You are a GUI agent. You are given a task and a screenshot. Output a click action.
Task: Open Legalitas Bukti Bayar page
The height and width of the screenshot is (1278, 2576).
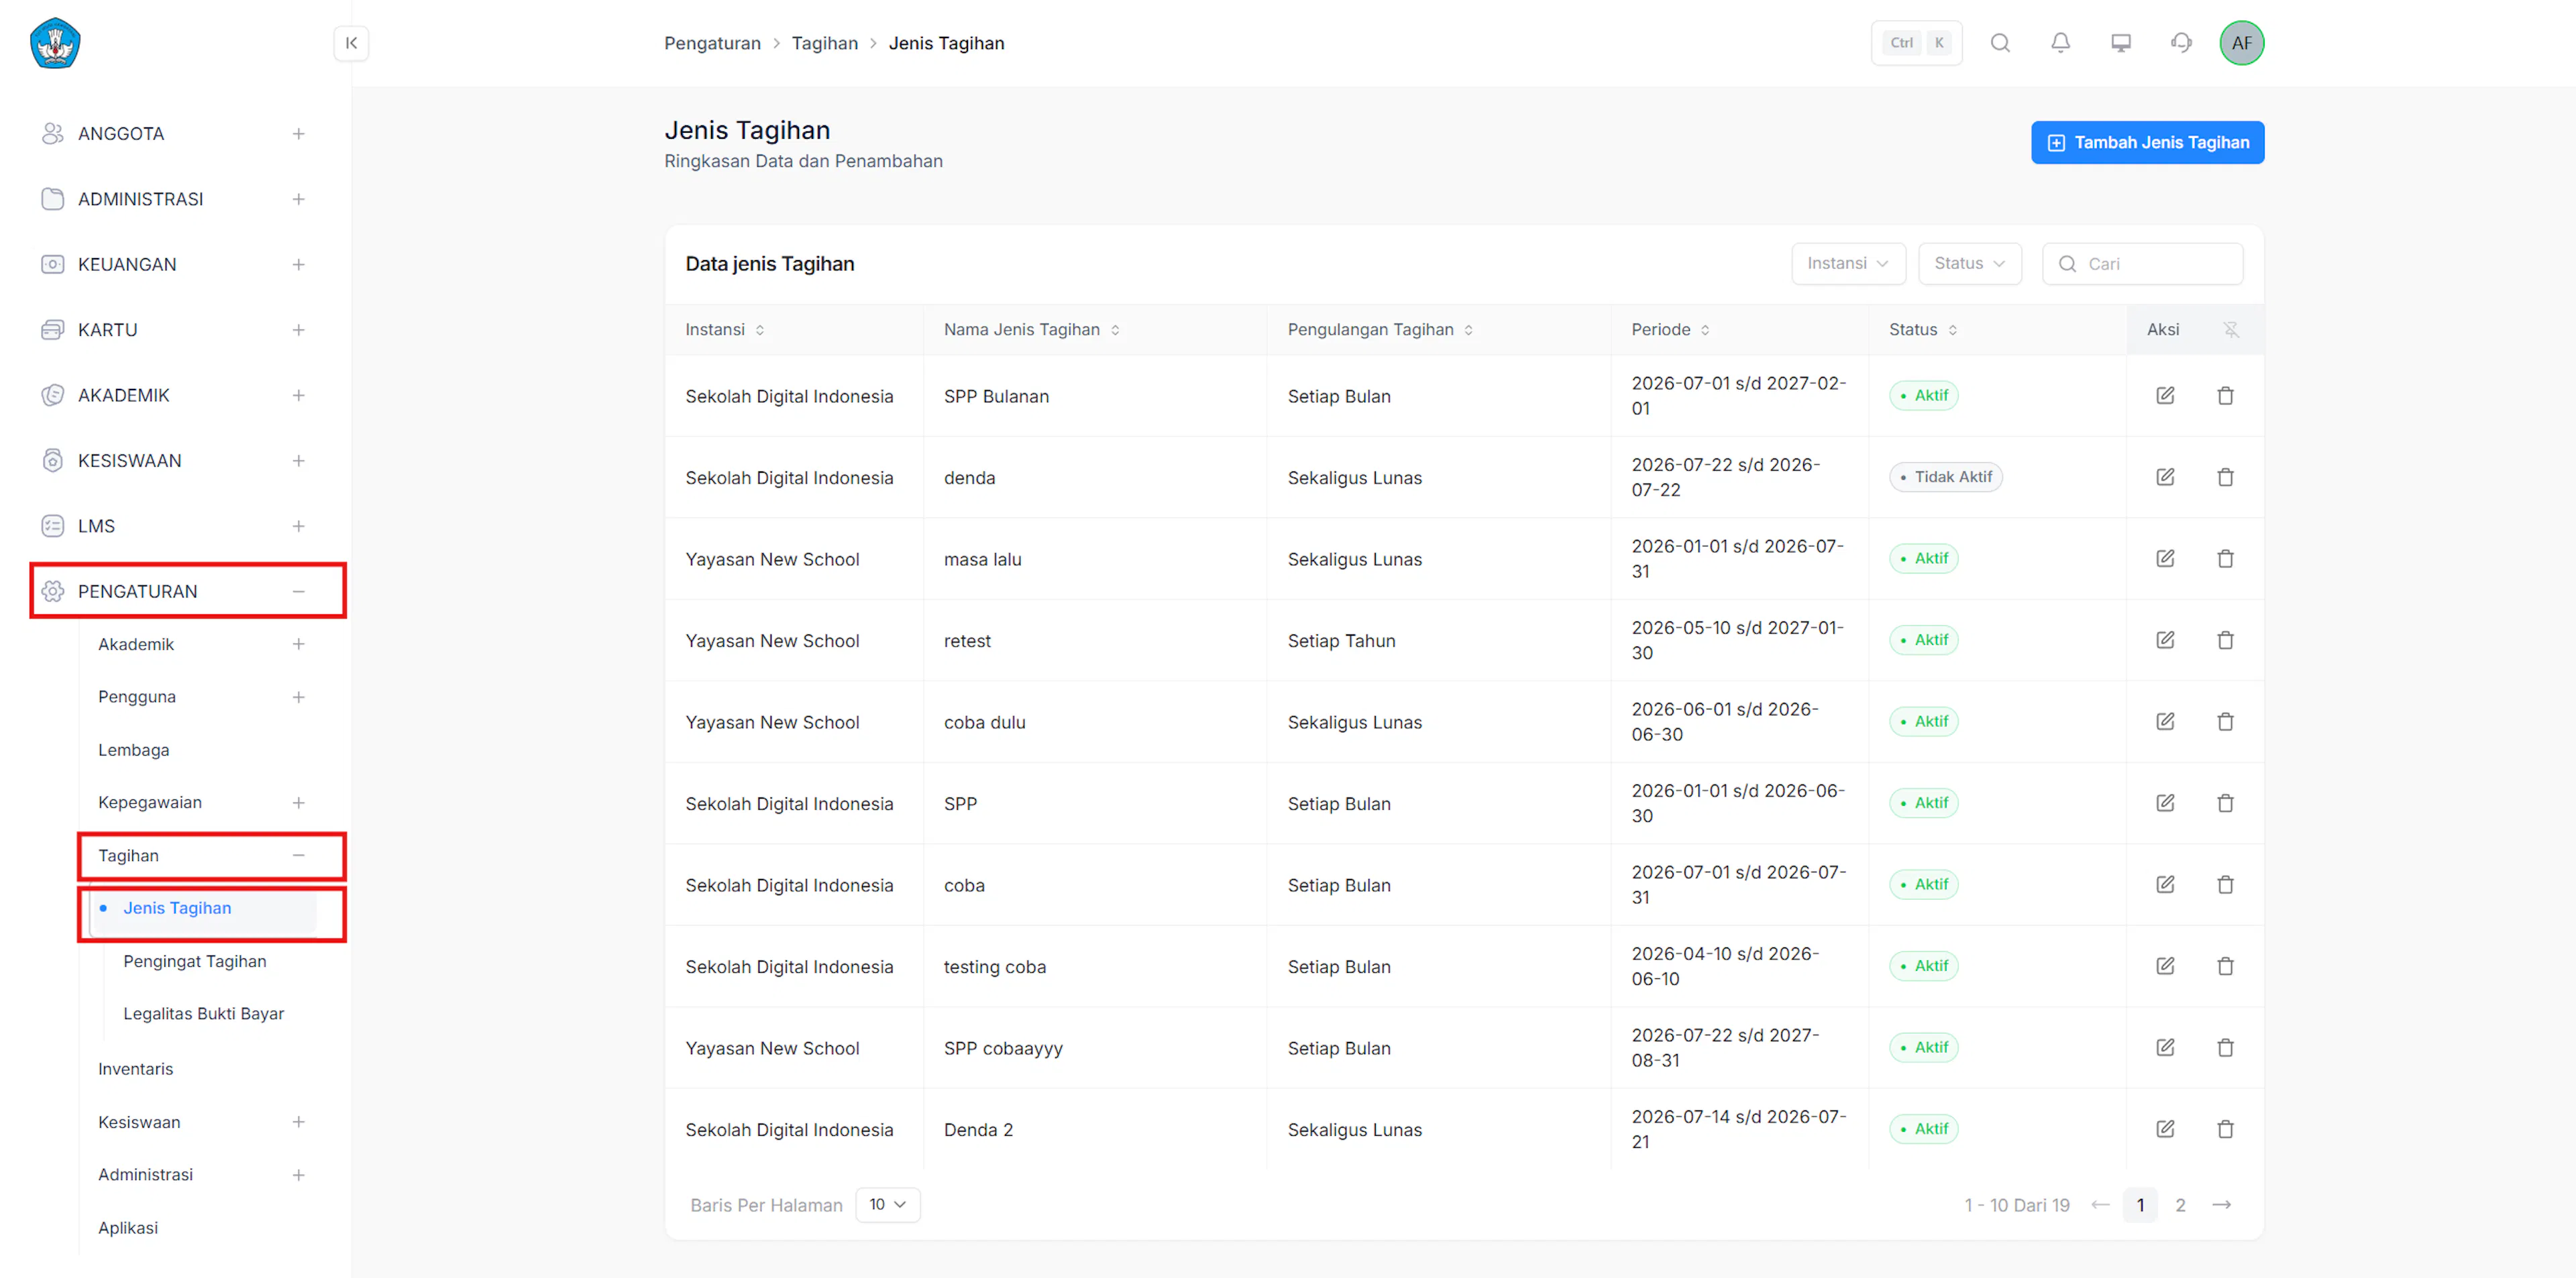tap(203, 1014)
